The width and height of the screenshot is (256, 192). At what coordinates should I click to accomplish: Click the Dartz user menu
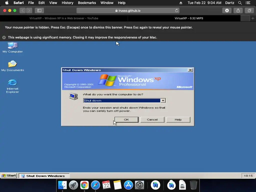pos(229,3)
